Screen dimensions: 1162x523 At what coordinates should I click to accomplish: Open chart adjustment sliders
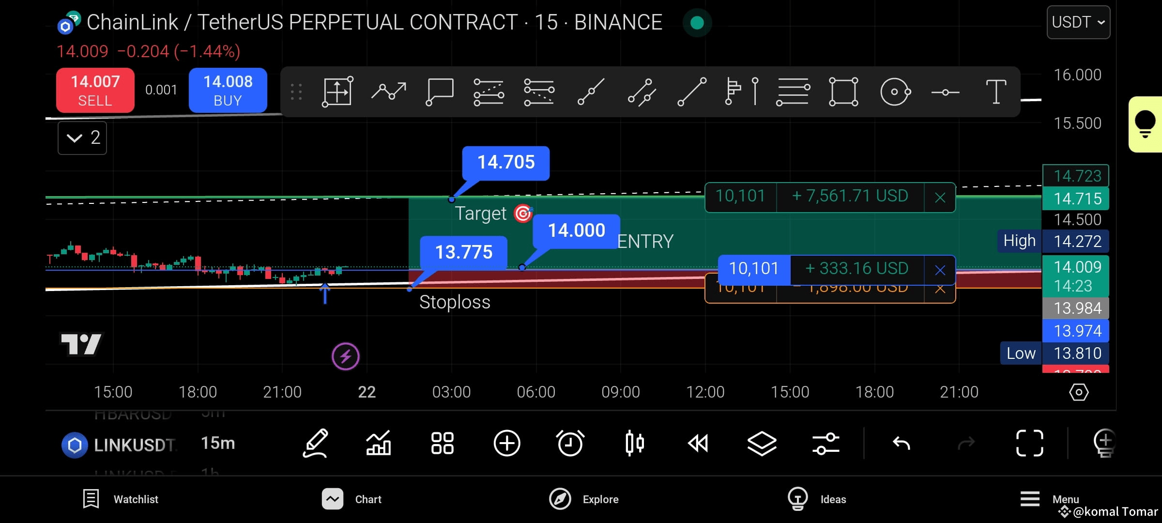pyautogui.click(x=826, y=443)
